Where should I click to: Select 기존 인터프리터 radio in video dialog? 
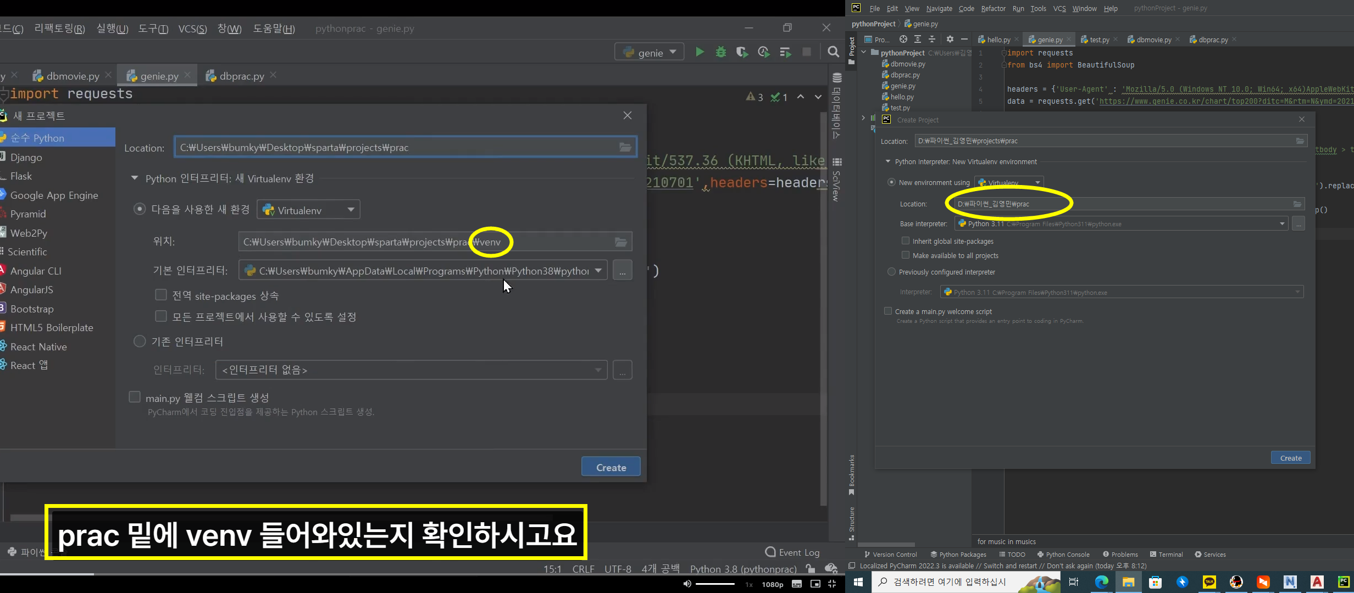click(x=140, y=342)
